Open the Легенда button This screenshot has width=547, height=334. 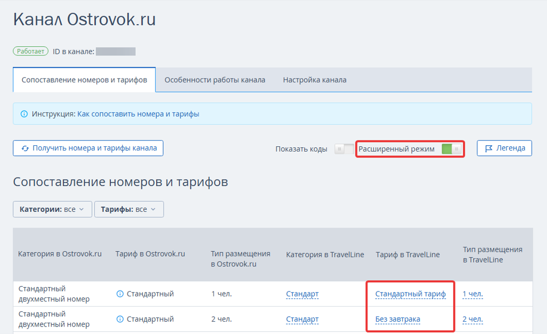pos(504,148)
